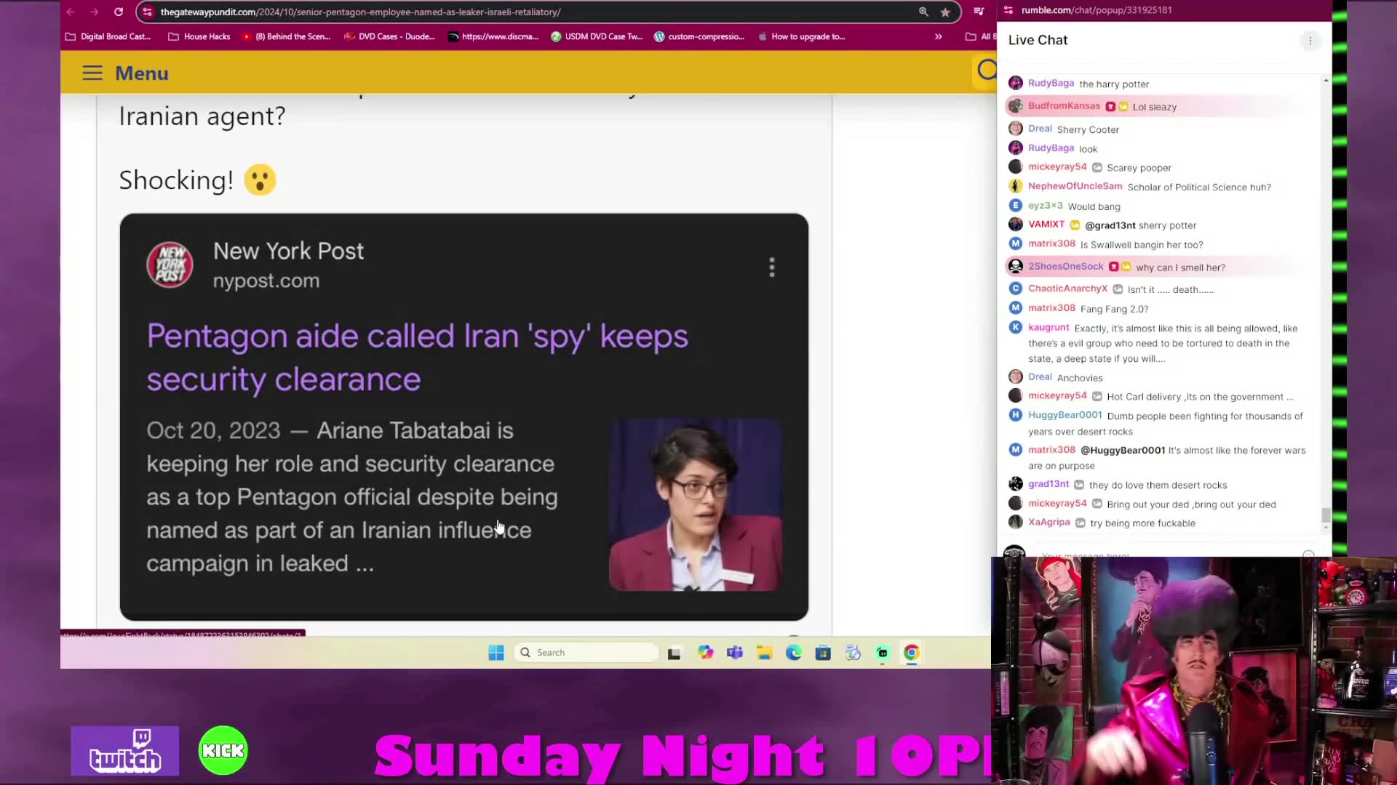The image size is (1397, 785).
Task: Open the website hamburger Menu
Action: 92,73
